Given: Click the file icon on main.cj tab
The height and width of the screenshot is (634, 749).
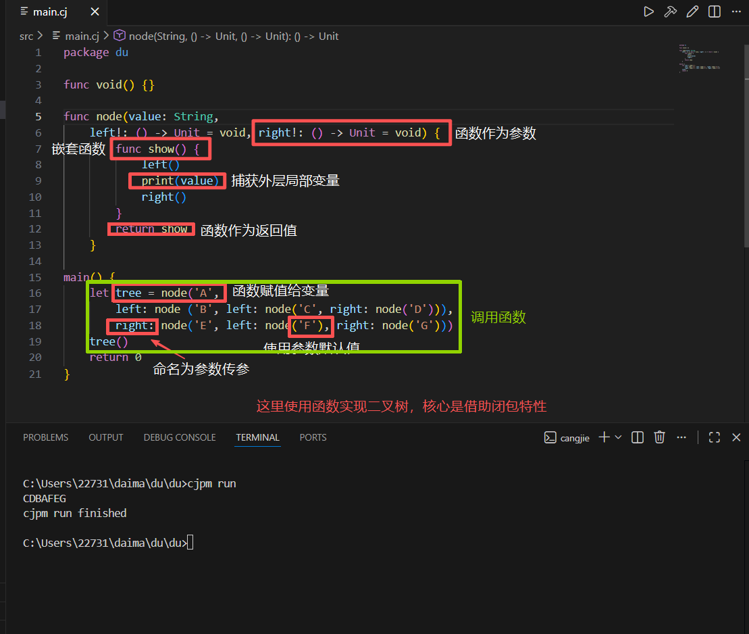Looking at the screenshot, I should click(x=24, y=11).
